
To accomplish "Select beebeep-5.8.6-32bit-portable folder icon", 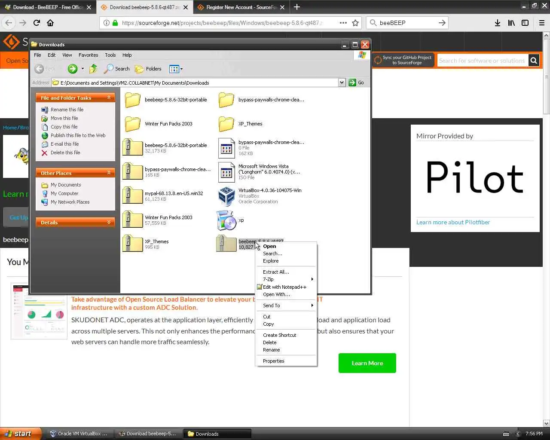I will point(133,100).
